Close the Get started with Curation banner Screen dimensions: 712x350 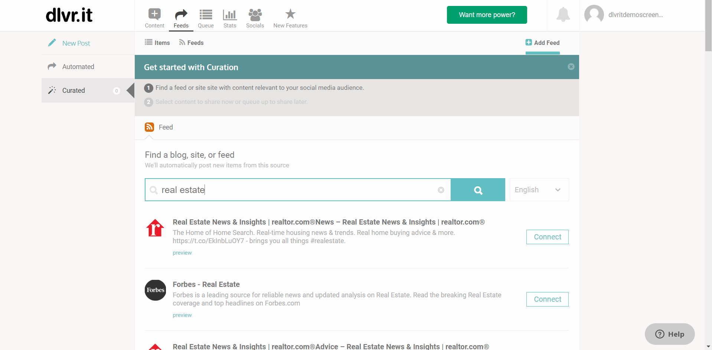[x=571, y=66]
